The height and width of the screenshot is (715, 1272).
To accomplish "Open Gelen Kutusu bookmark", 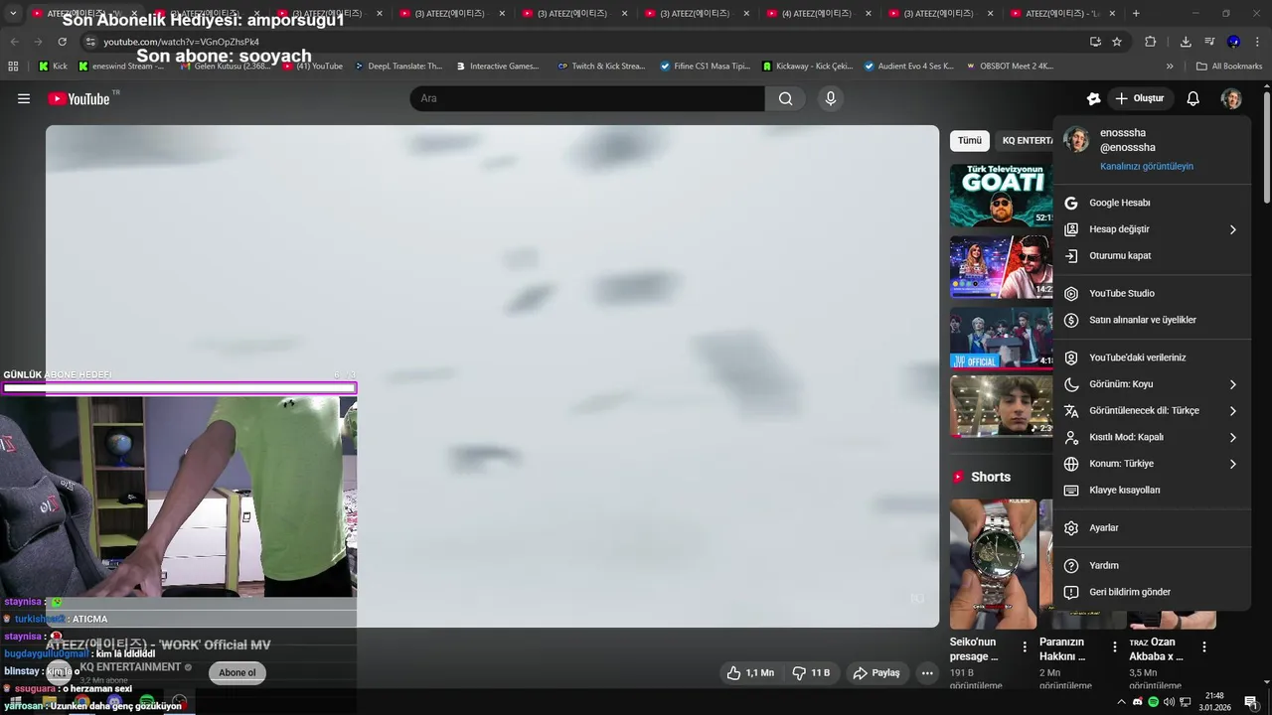I will pos(226,67).
